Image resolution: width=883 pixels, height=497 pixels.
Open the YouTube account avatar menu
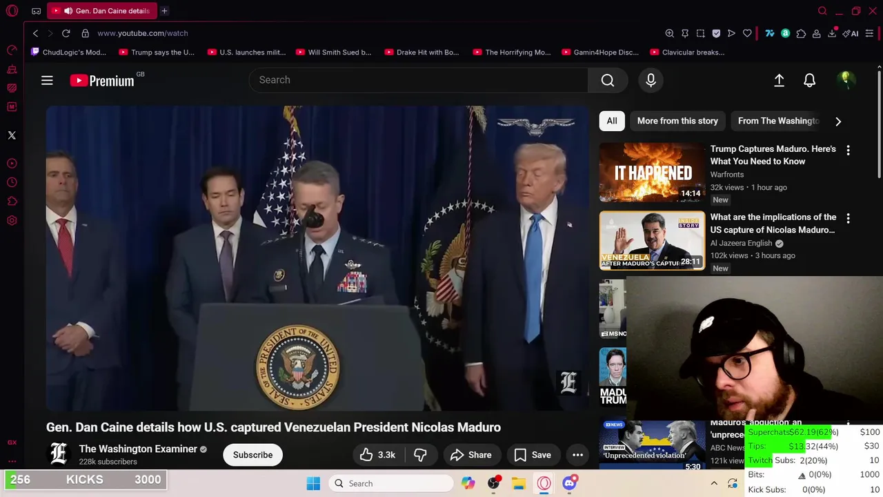tap(845, 81)
